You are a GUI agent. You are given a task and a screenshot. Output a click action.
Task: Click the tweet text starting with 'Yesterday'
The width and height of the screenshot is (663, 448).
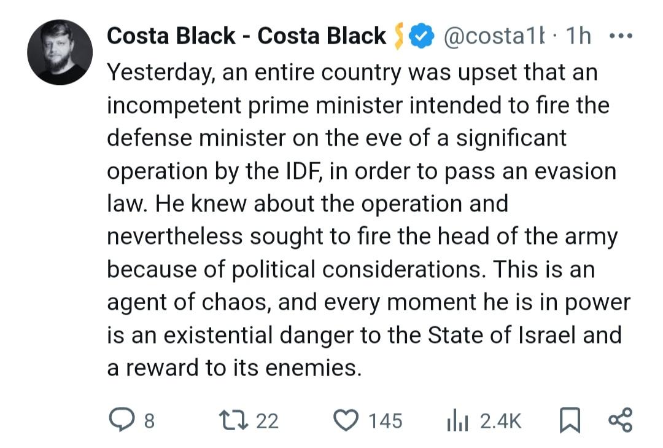[x=368, y=220]
